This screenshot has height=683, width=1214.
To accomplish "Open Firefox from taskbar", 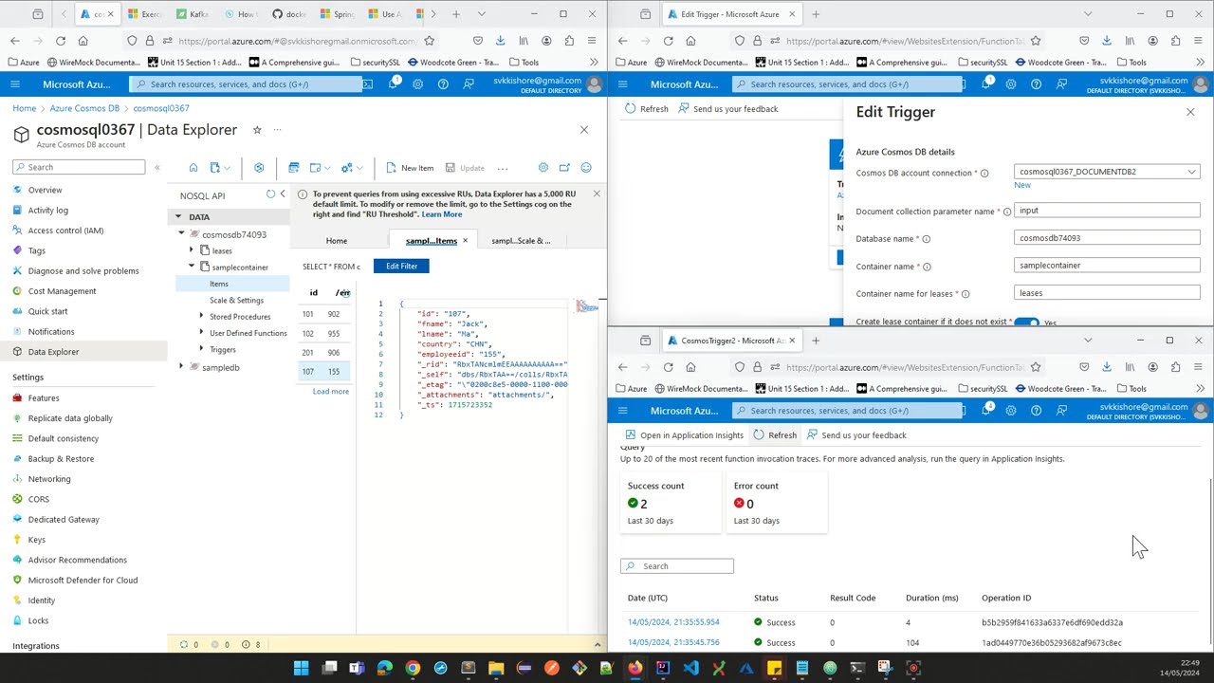I will (x=635, y=668).
